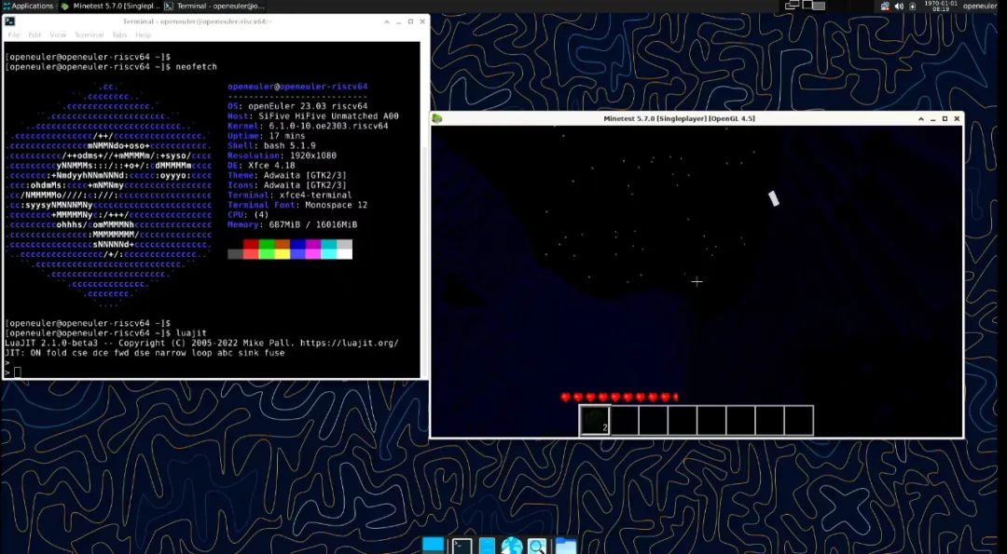Select the first hotbar slot in Minetest
This screenshot has width=1007, height=554.
(x=595, y=421)
